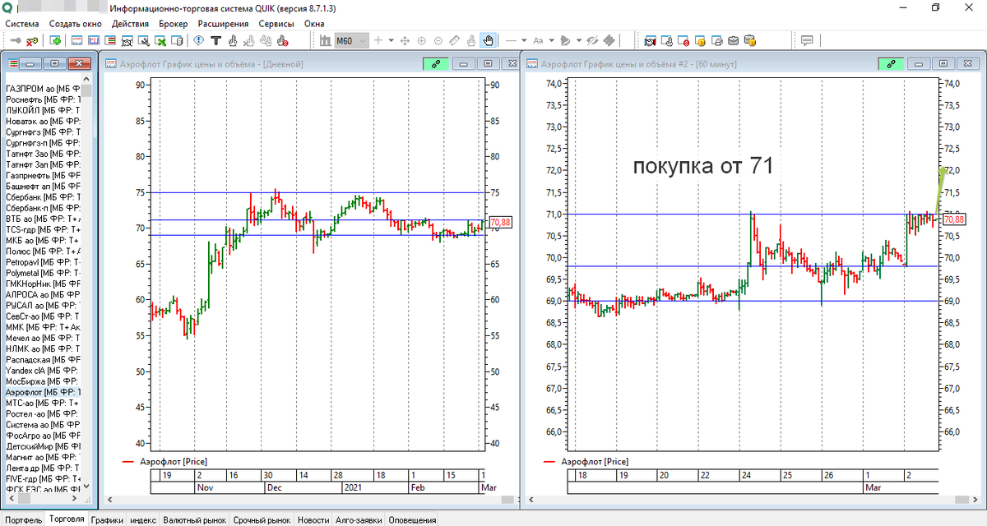987x526 pixels.
Task: Toggle the green link button on the daily chart
Action: pos(437,63)
